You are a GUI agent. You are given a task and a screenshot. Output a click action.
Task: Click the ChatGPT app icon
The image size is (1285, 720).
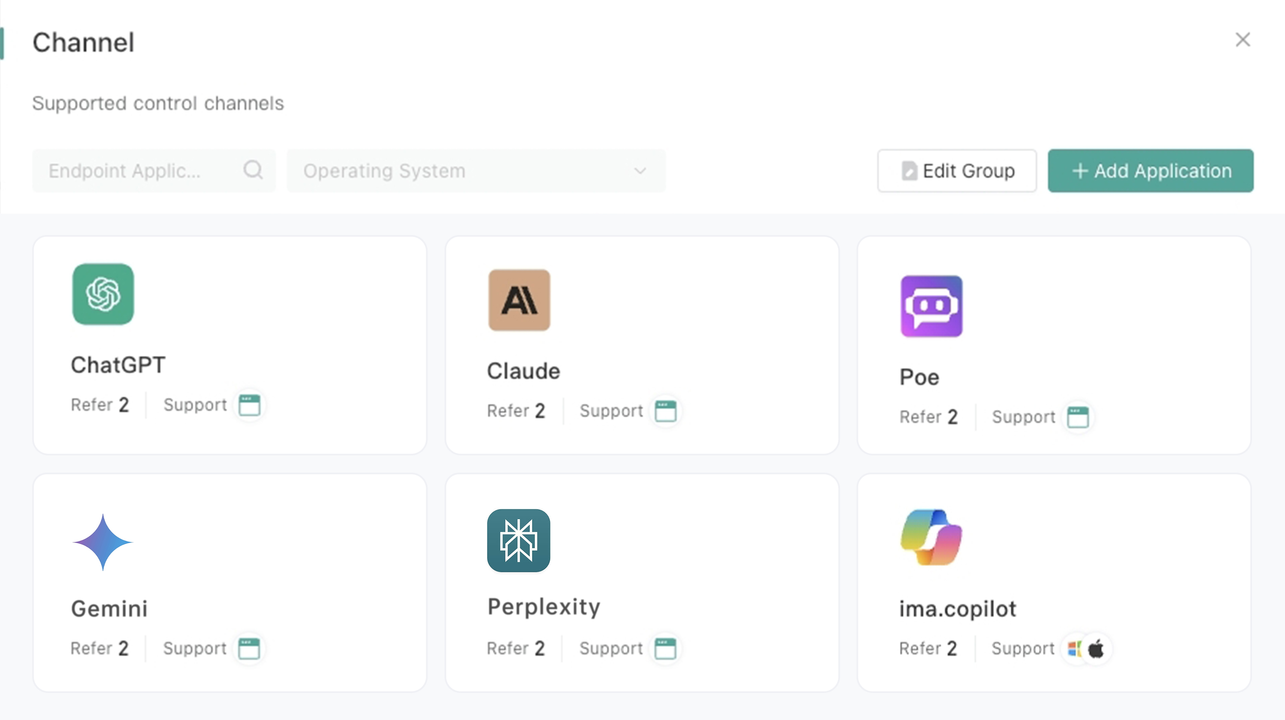[x=103, y=294]
